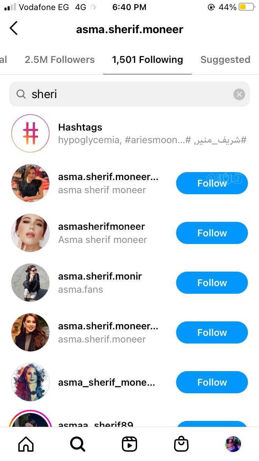
Task: Tap the back arrow icon
Action: pos(14,28)
